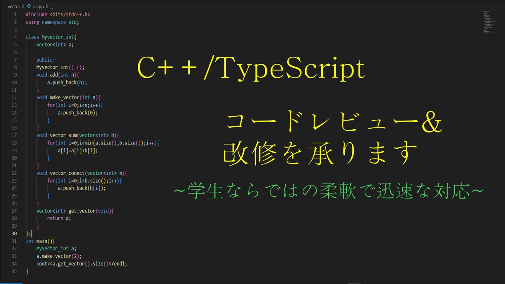Click line number 35 in gutter
Image resolution: width=505 pixels, height=284 pixels.
point(14,271)
